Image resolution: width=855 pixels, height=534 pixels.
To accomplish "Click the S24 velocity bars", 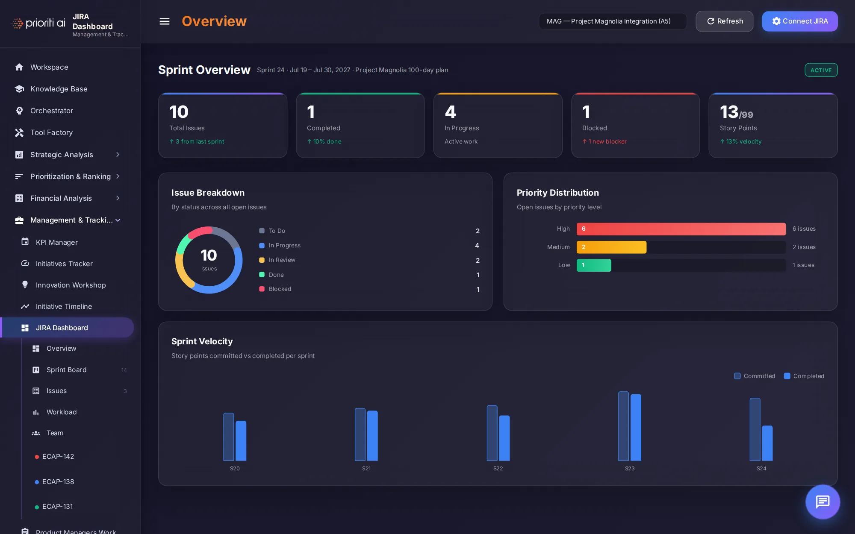I will click(761, 429).
